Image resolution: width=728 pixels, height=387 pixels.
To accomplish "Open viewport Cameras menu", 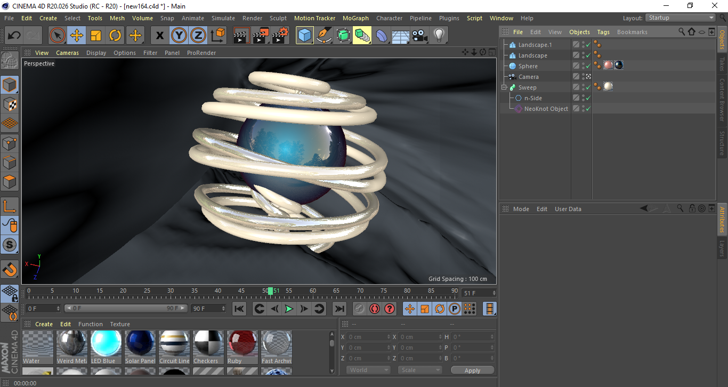I will (68, 53).
